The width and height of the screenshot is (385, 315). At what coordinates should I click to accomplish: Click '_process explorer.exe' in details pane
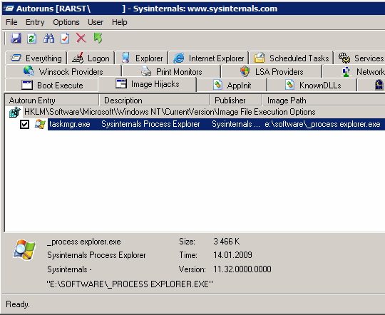coord(84,242)
